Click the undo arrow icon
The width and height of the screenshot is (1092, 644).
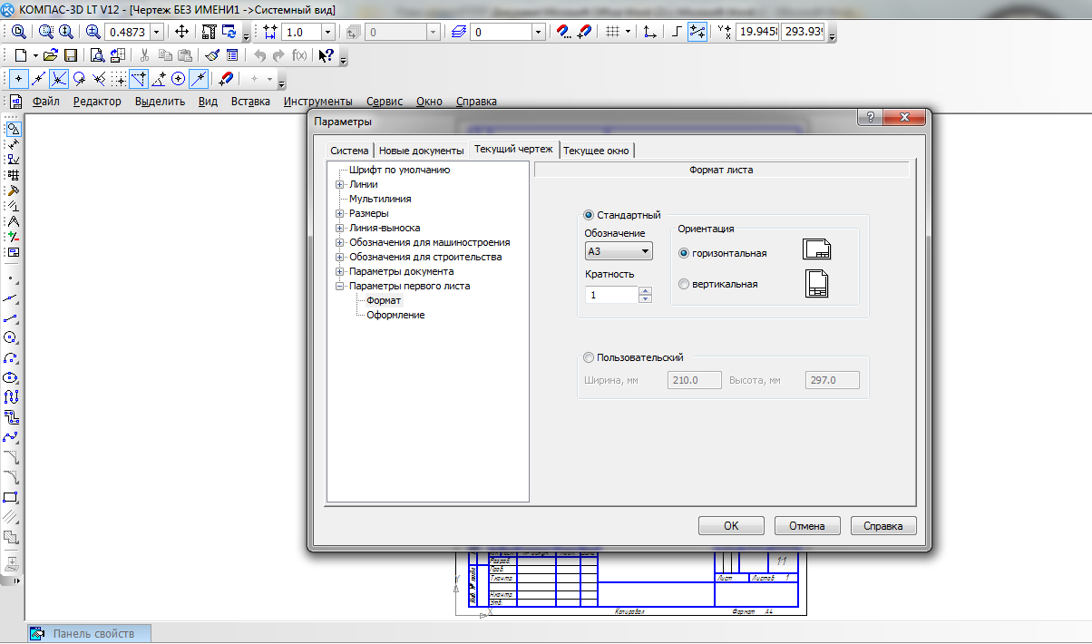pos(259,55)
